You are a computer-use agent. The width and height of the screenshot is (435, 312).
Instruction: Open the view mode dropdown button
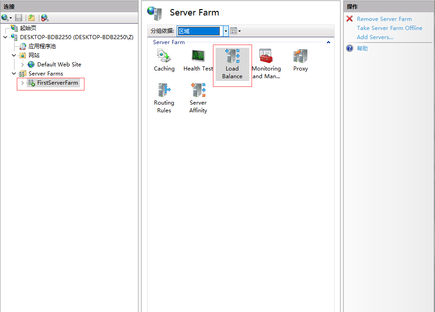click(x=236, y=31)
